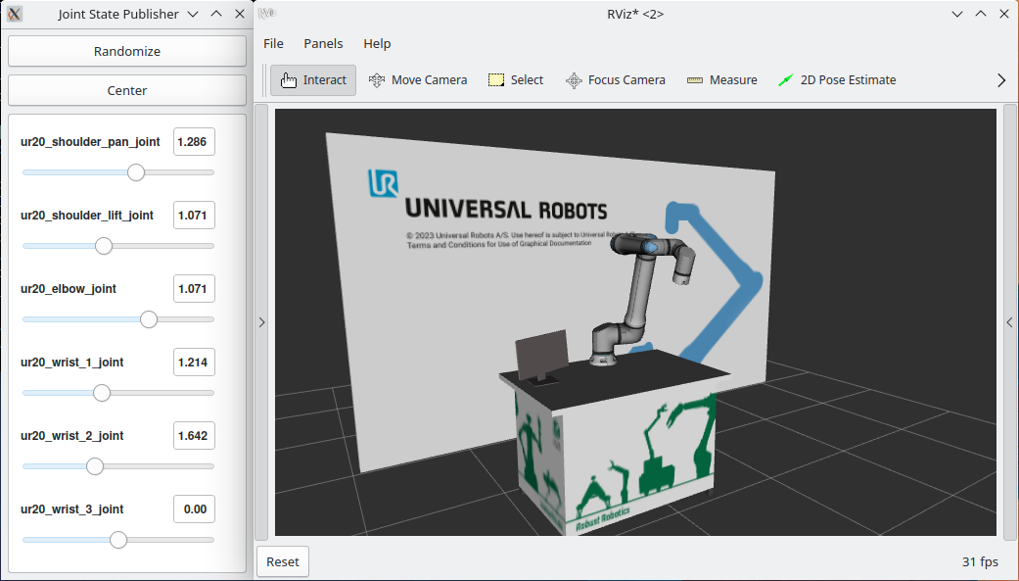
Task: Pick the Measure tool
Action: pos(721,80)
